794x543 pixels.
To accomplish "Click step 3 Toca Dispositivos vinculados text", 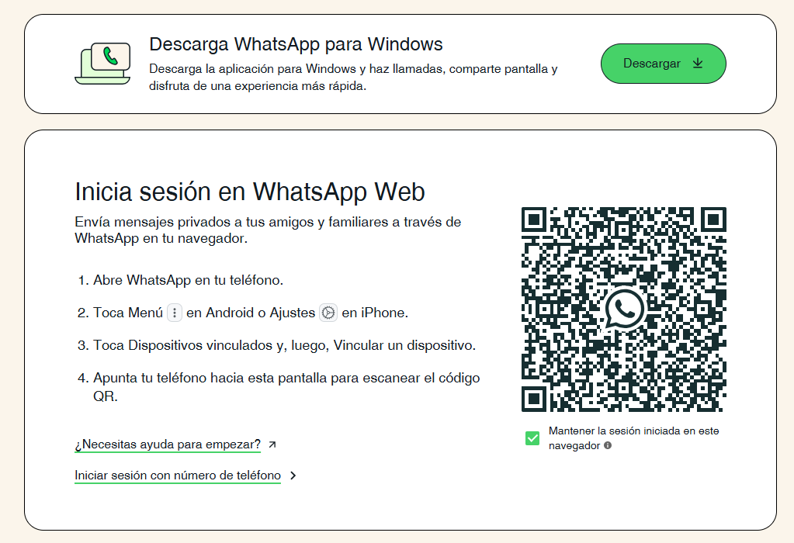I will point(284,345).
